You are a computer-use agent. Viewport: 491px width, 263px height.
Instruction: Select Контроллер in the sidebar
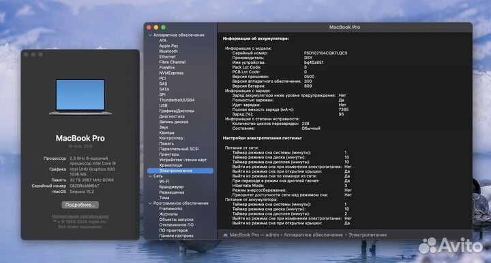coord(170,138)
